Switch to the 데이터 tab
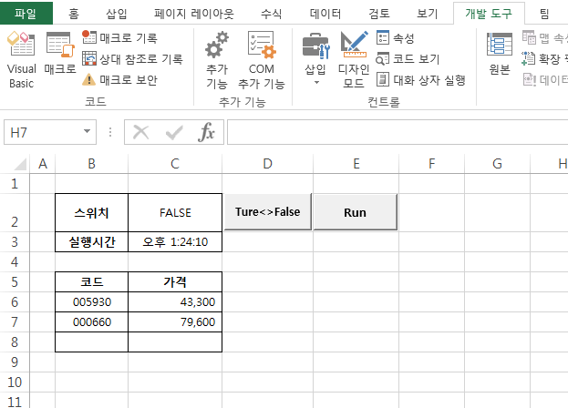This screenshot has width=568, height=408. 325,14
